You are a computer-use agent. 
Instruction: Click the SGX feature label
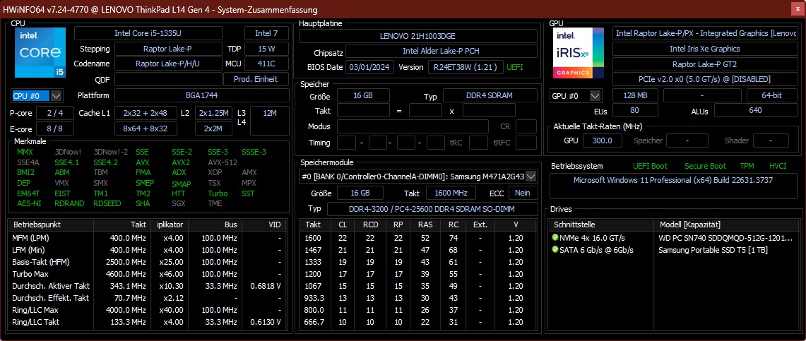pyautogui.click(x=179, y=203)
